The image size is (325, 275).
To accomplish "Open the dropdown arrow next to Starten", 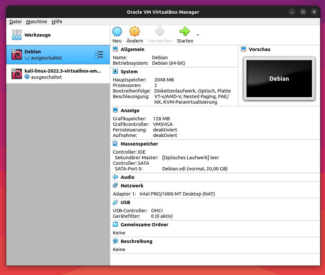I will [198, 35].
